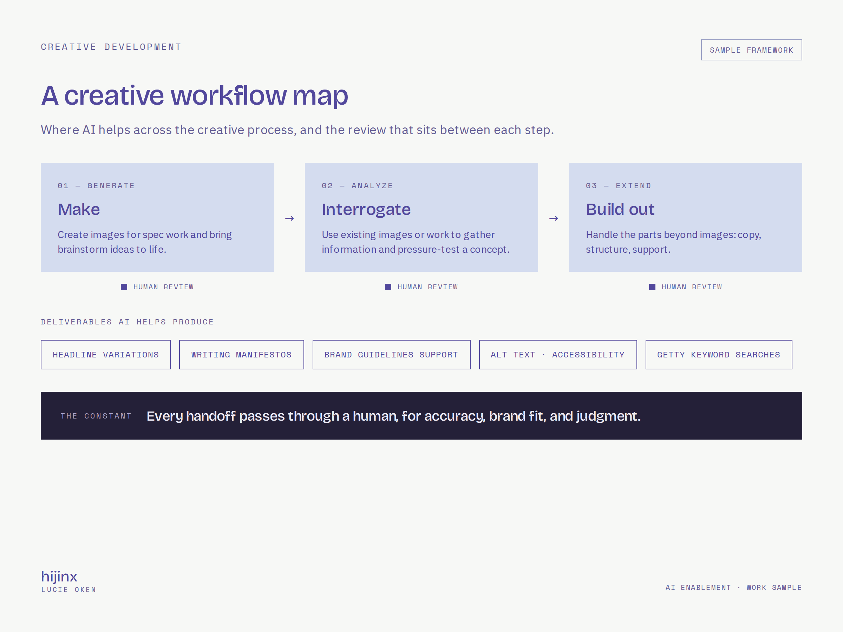843x632 pixels.
Task: Click the LUCIE OKEN name
Action: [x=68, y=590]
